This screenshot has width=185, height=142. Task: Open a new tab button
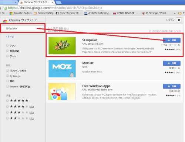(x=58, y=2)
